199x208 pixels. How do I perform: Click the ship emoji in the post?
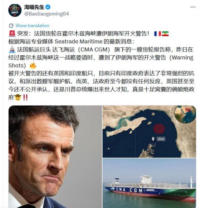click(x=12, y=49)
